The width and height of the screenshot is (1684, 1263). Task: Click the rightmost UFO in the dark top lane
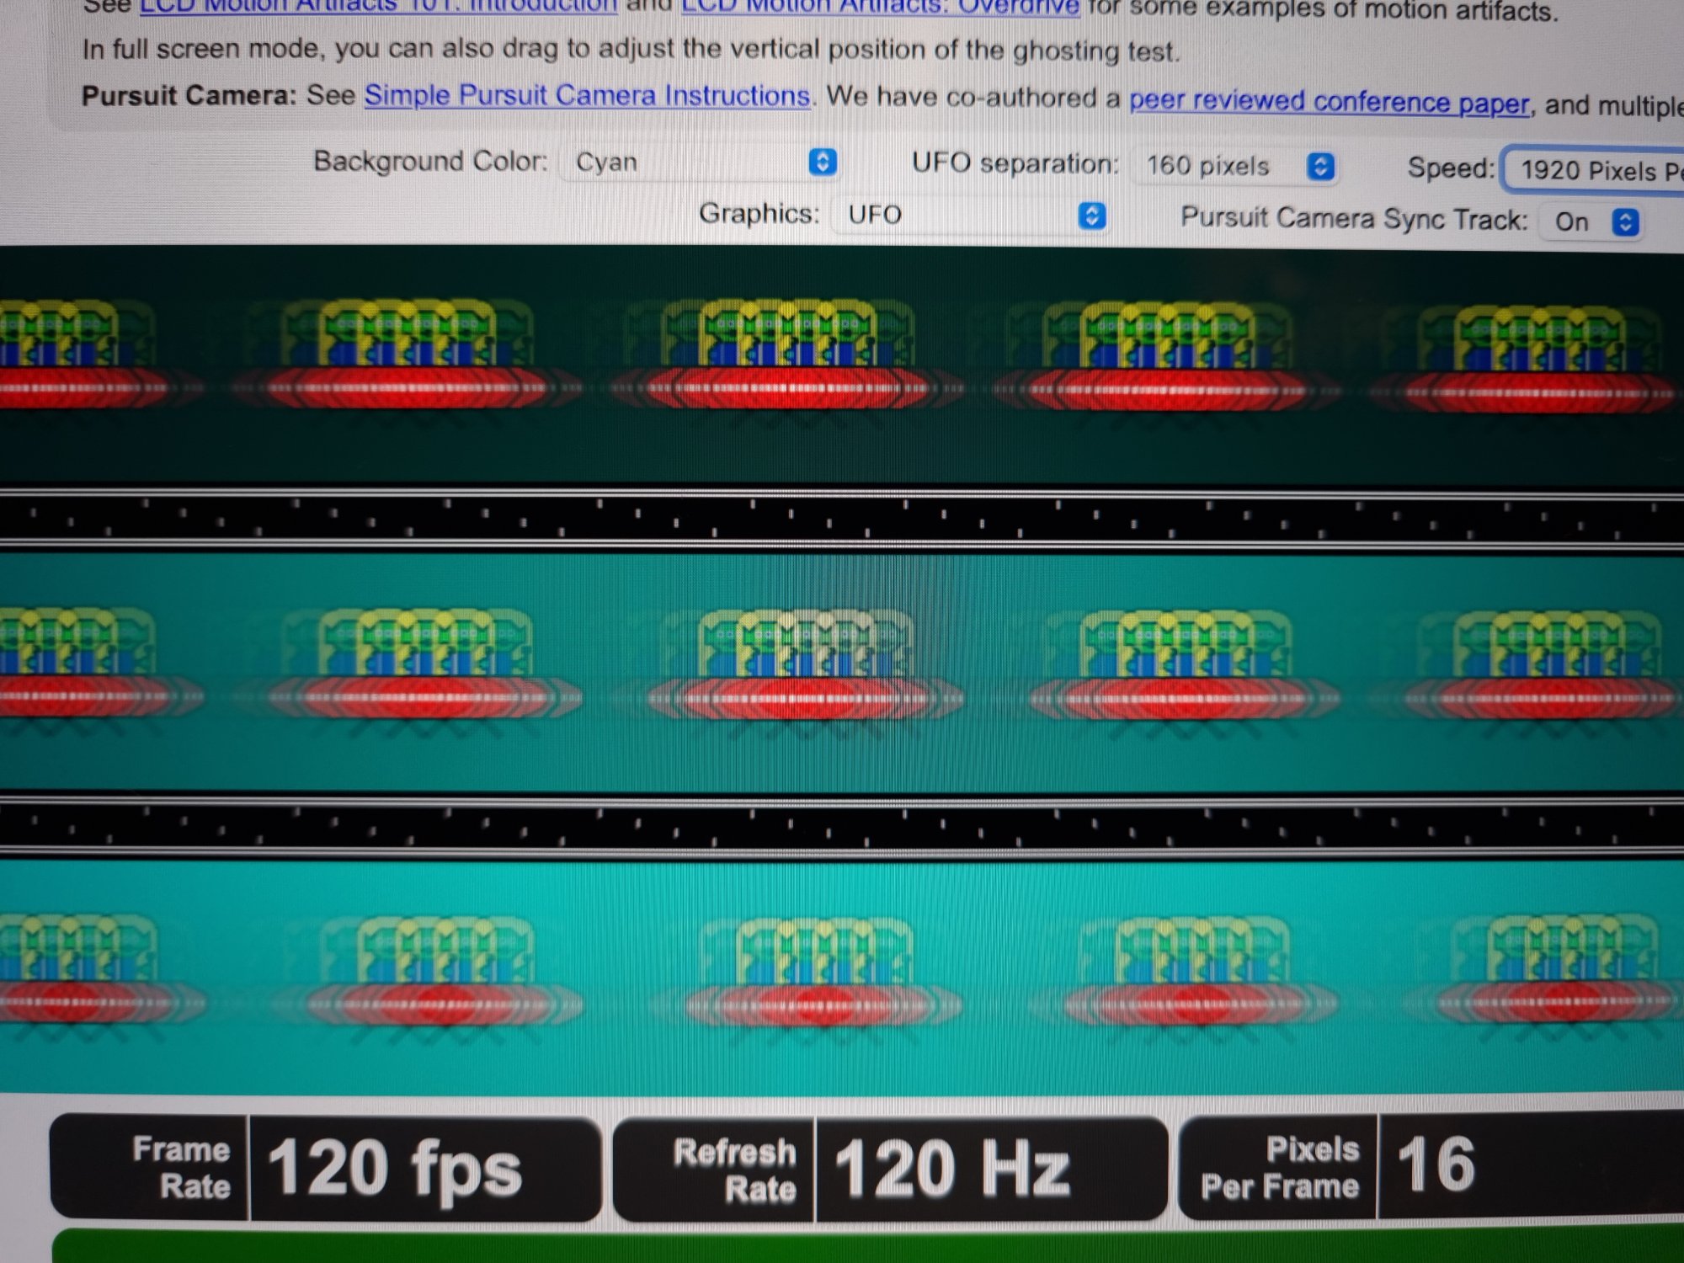1541,360
